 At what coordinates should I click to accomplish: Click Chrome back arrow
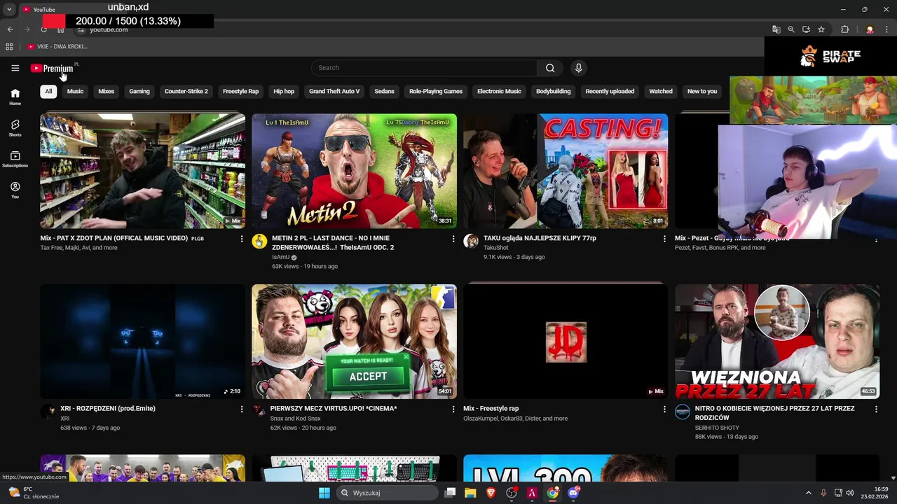pos(10,29)
